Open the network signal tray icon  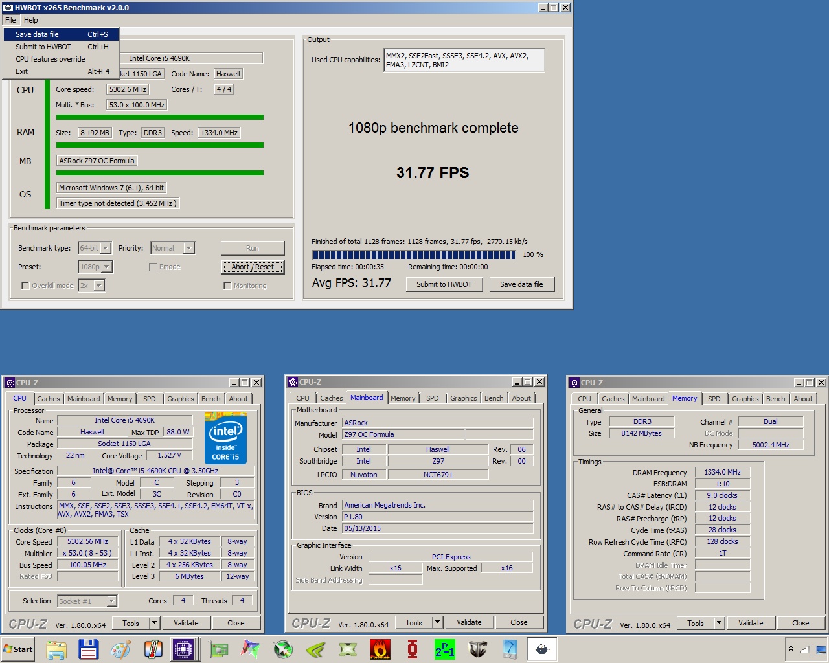pyautogui.click(x=805, y=649)
